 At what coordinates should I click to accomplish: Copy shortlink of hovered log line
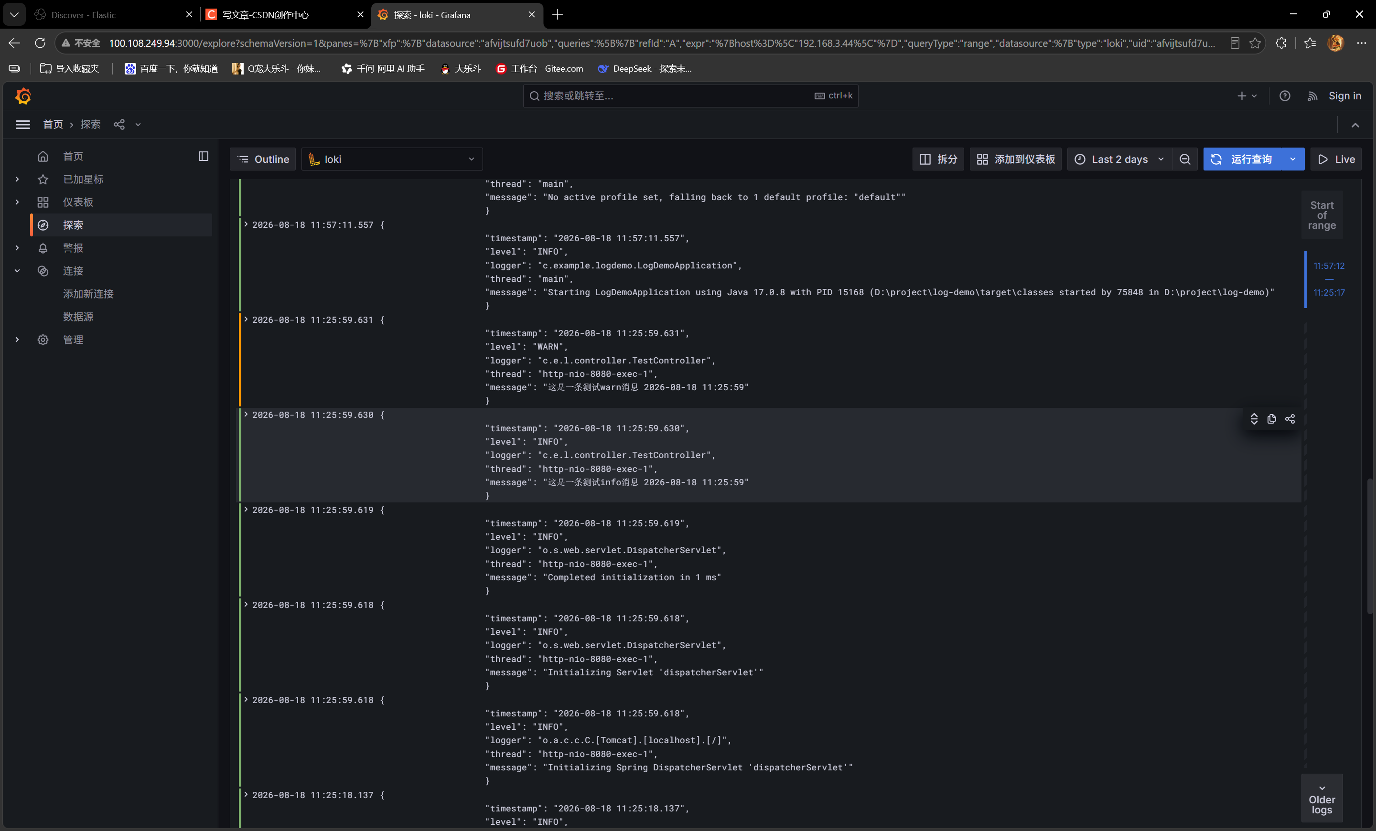pyautogui.click(x=1290, y=418)
